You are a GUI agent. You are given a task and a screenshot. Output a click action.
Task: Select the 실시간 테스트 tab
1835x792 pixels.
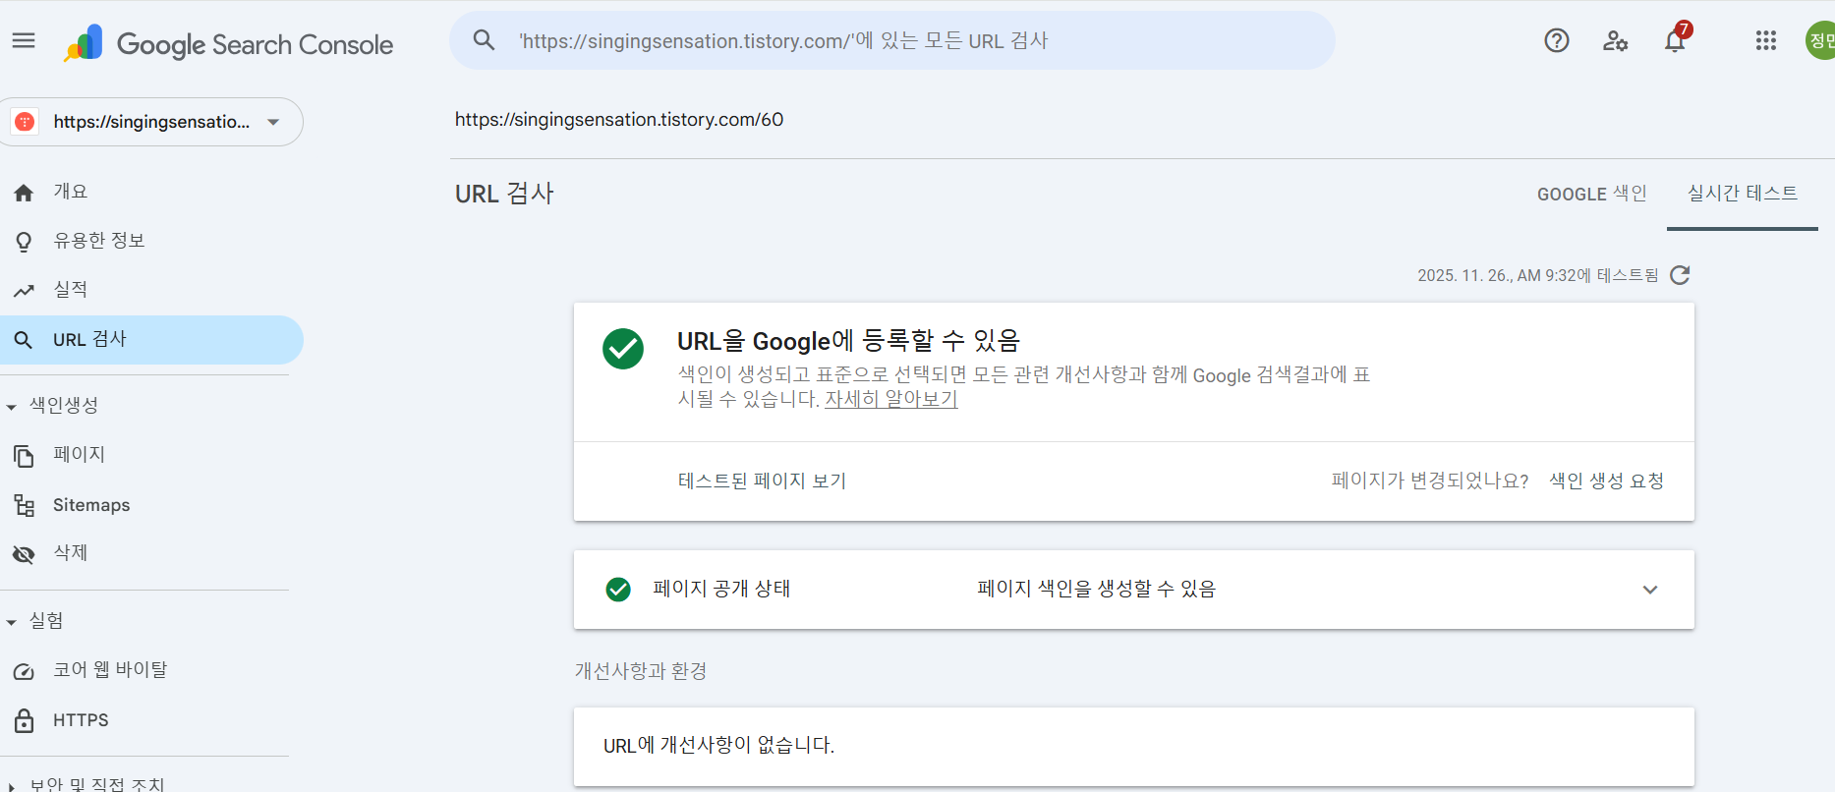click(1743, 194)
